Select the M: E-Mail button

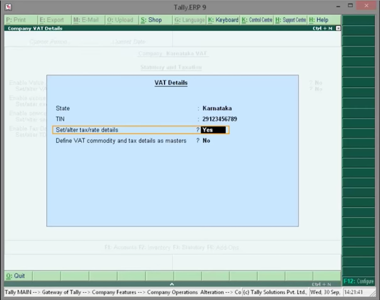tap(88, 20)
